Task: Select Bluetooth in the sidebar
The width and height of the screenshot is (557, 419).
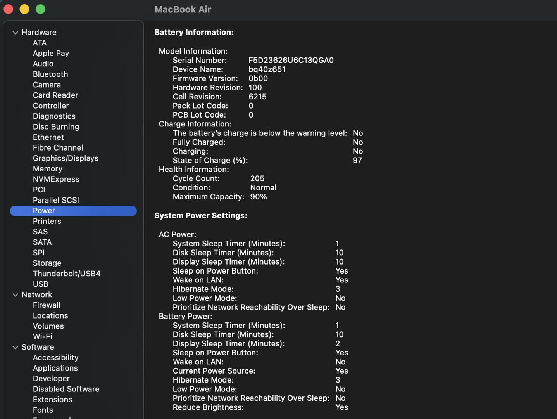Action: click(50, 74)
